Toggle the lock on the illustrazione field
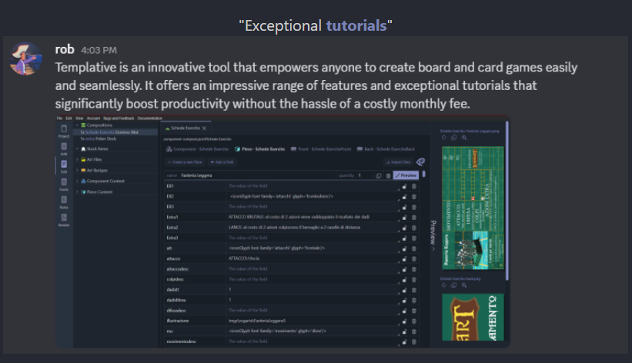The height and width of the screenshot is (363, 632). pyautogui.click(x=404, y=321)
